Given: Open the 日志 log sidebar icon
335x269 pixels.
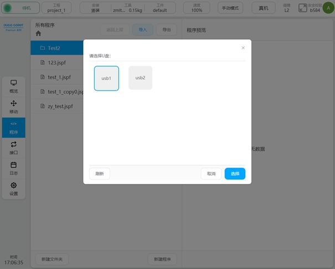Looking at the screenshot, I should 14,167.
